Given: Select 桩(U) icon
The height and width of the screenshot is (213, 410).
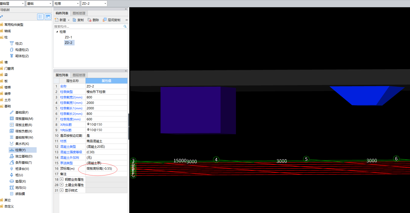Looking at the screenshot, I should [x=12, y=175].
